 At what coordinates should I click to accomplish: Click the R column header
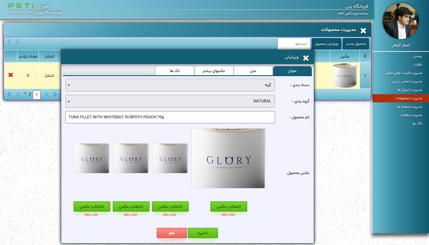pyautogui.click(x=365, y=56)
